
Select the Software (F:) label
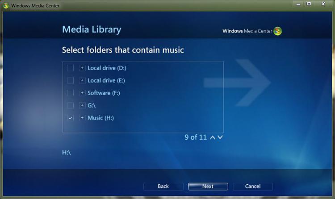pos(104,93)
